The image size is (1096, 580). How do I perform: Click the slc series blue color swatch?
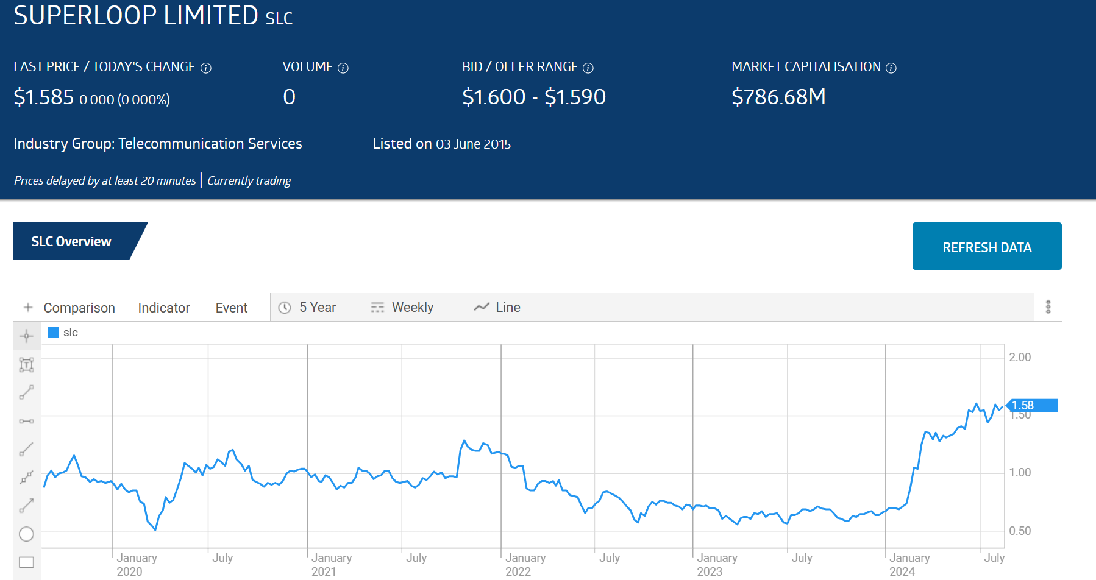click(x=53, y=332)
